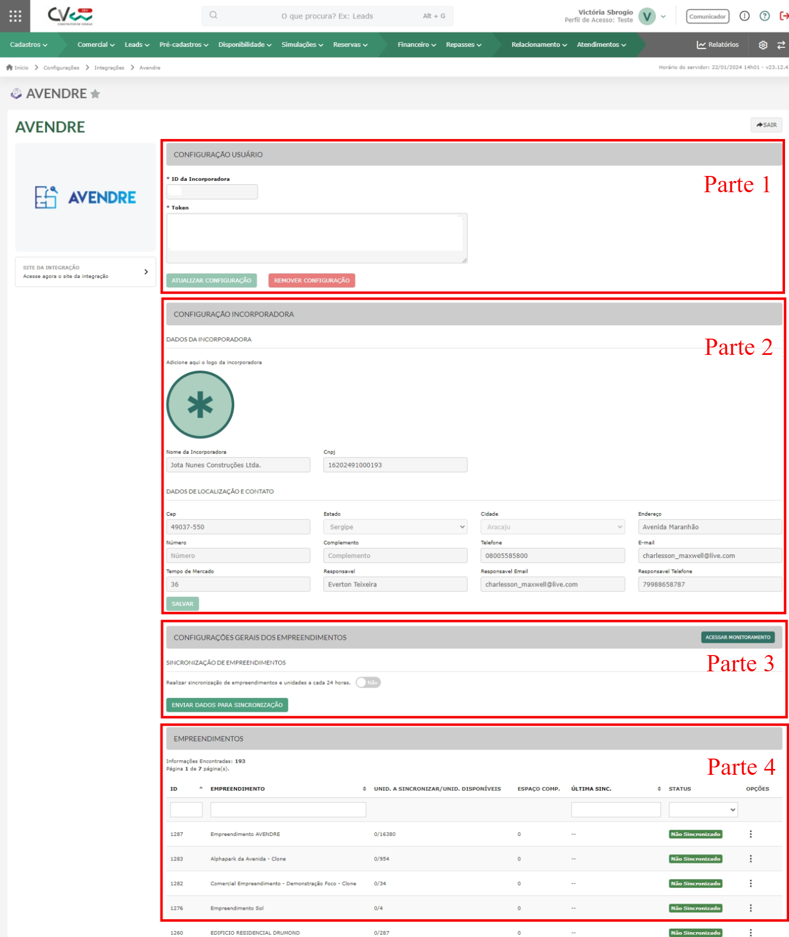Click the CV Construtor de Vendas logo
The height and width of the screenshot is (937, 789).
70,16
